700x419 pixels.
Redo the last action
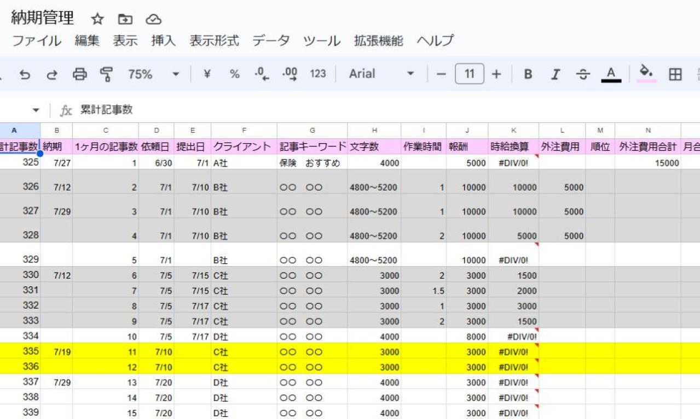click(52, 74)
